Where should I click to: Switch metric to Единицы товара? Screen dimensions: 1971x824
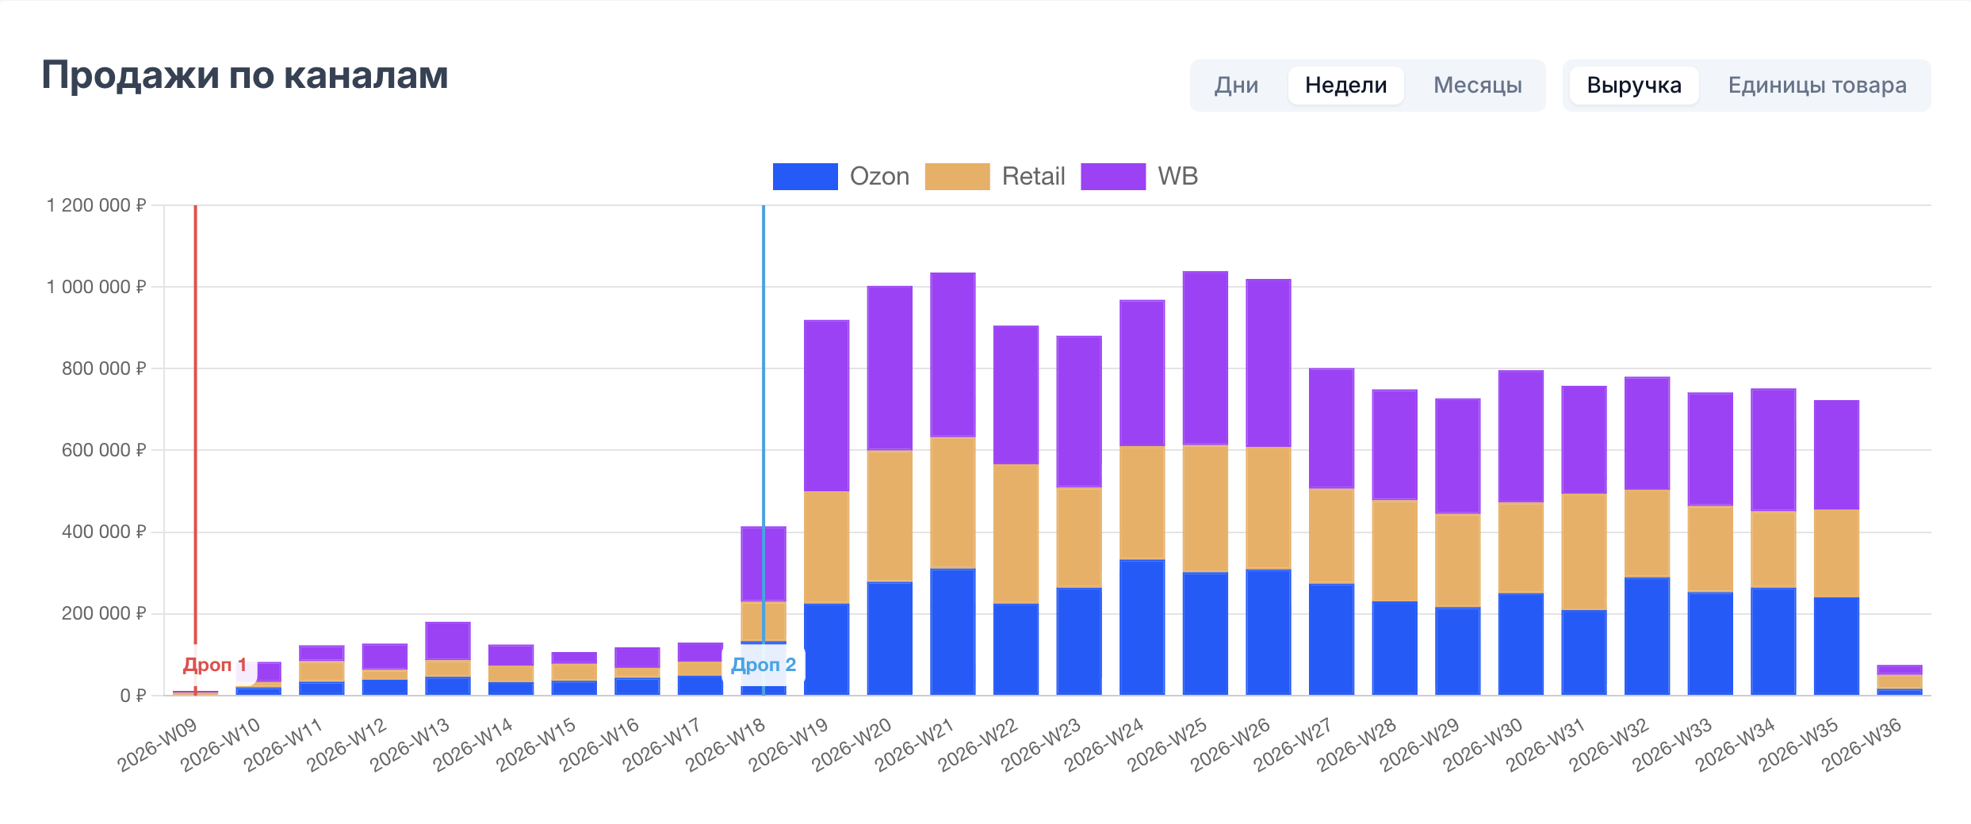pos(1817,85)
